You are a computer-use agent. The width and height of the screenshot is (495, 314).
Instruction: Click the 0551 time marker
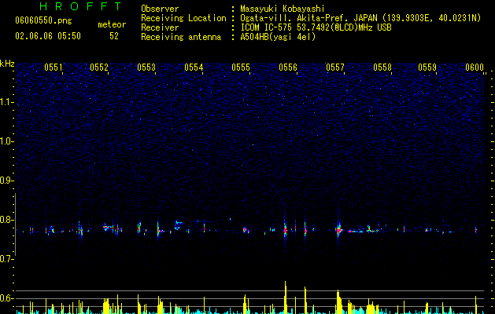click(54, 68)
